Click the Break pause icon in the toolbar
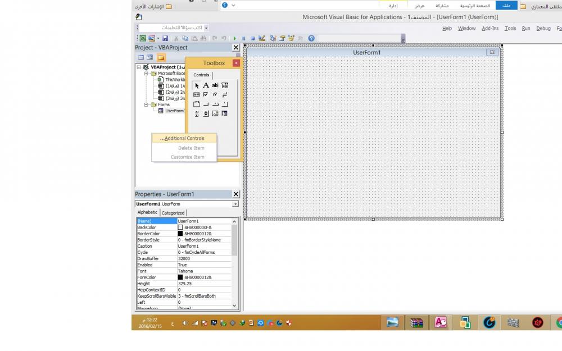The image size is (562, 351). (244, 38)
